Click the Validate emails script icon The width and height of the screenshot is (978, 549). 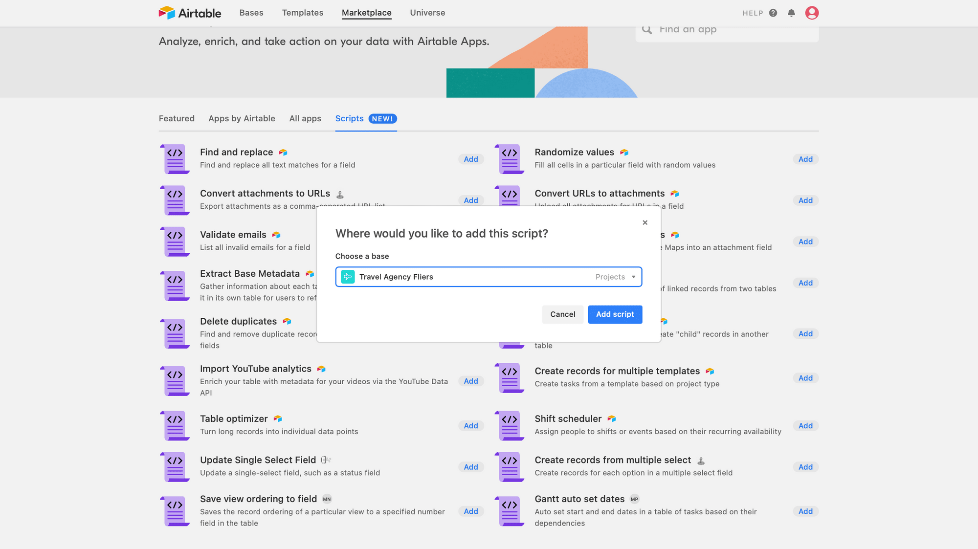pyautogui.click(x=175, y=242)
